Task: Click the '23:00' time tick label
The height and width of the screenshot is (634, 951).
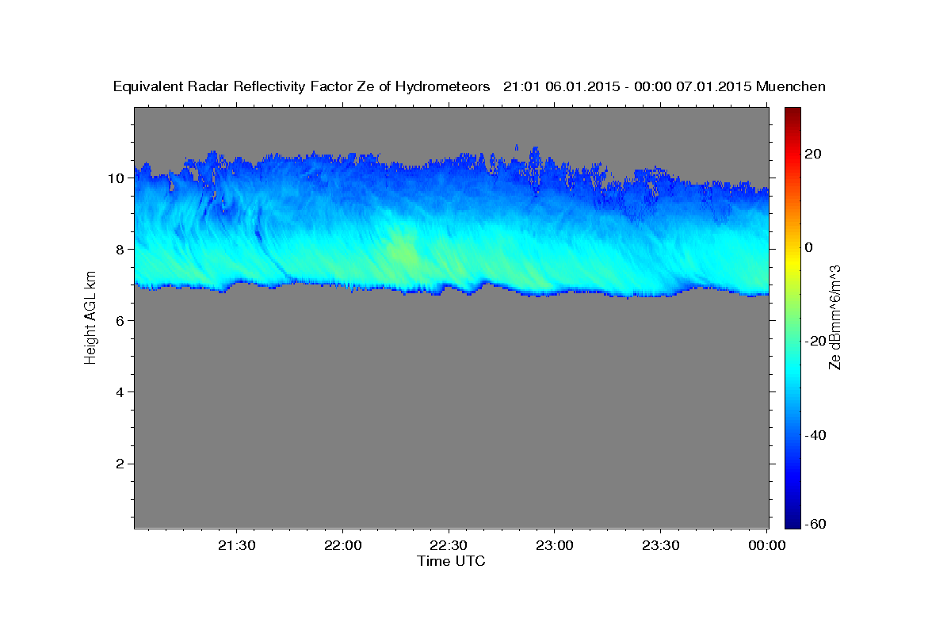Action: (554, 546)
